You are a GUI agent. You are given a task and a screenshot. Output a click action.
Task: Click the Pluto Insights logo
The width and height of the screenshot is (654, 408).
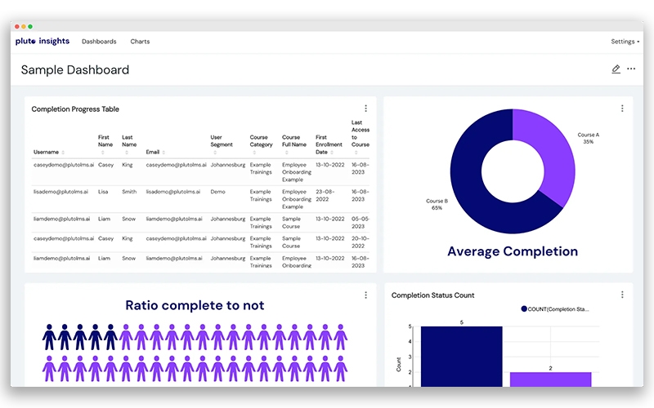(43, 41)
